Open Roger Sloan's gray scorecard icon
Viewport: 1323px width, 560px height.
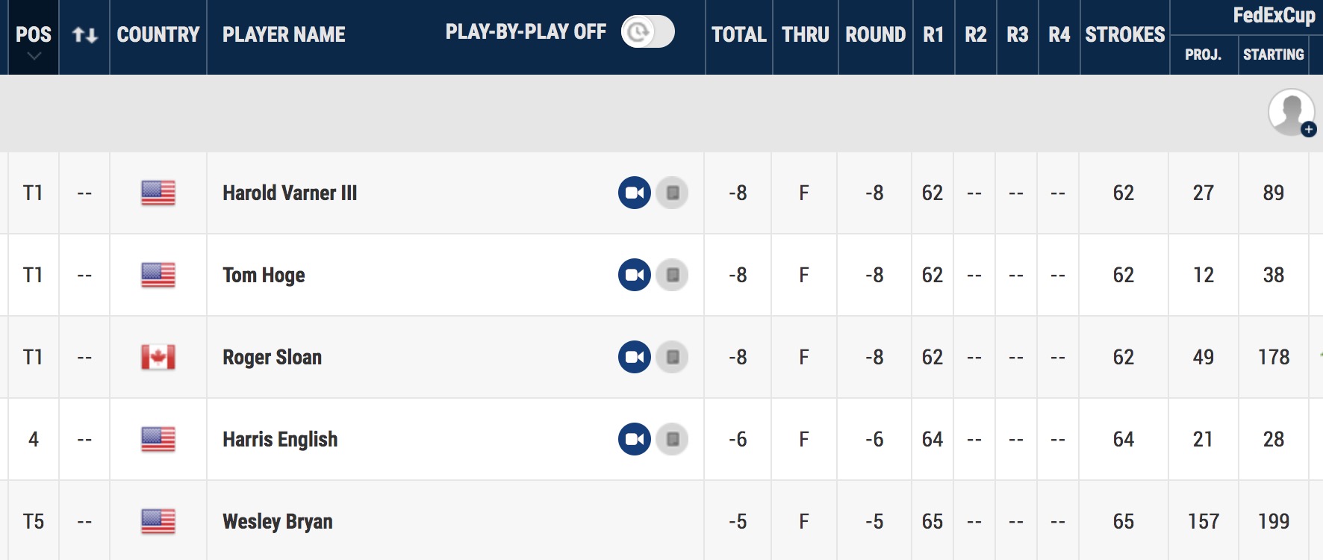tap(672, 357)
